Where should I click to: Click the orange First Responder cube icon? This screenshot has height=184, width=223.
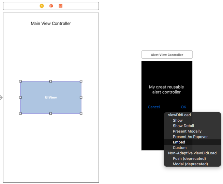point(51,6)
